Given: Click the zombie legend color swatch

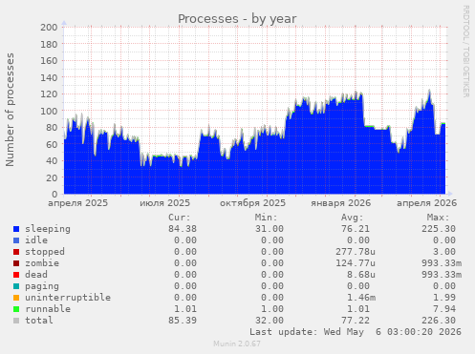Looking at the screenshot, I should (16, 263).
